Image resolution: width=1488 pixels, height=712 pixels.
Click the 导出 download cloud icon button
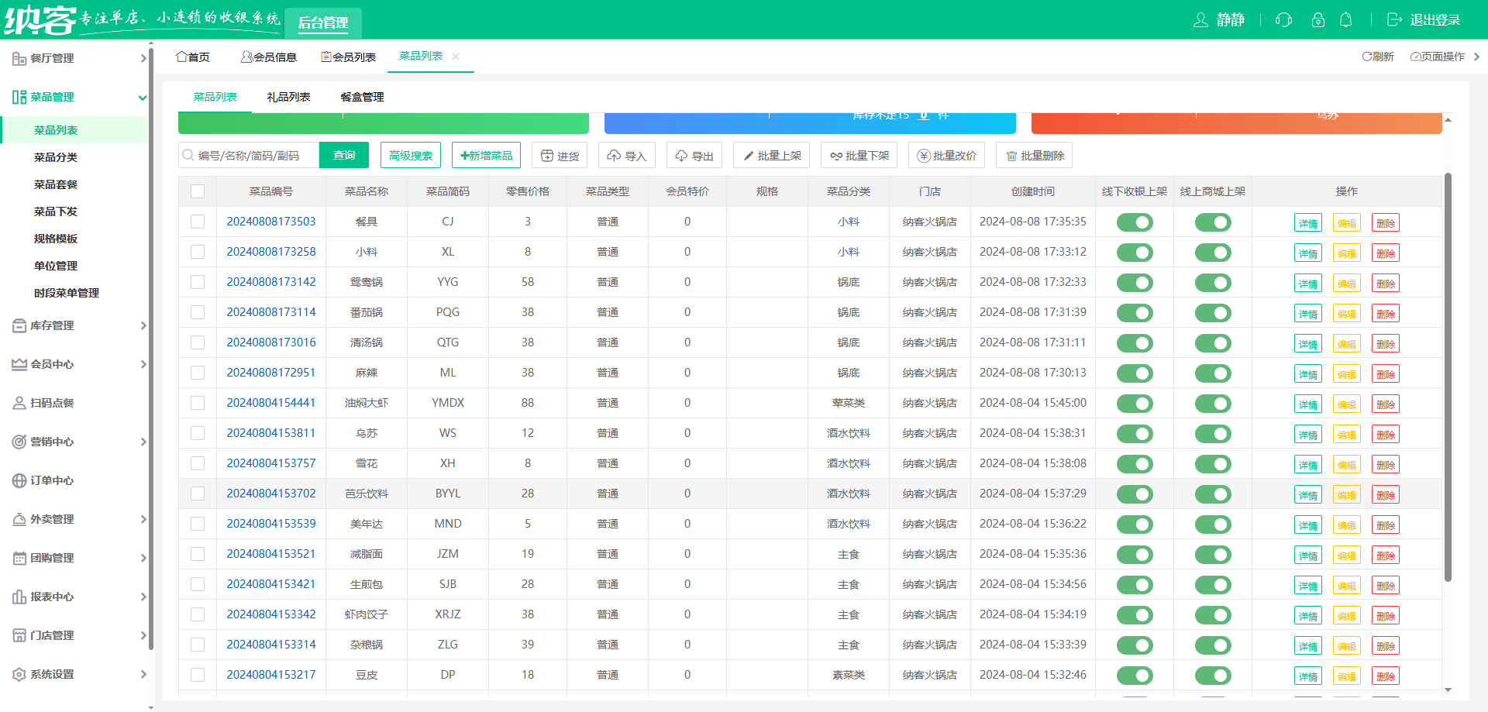point(694,156)
